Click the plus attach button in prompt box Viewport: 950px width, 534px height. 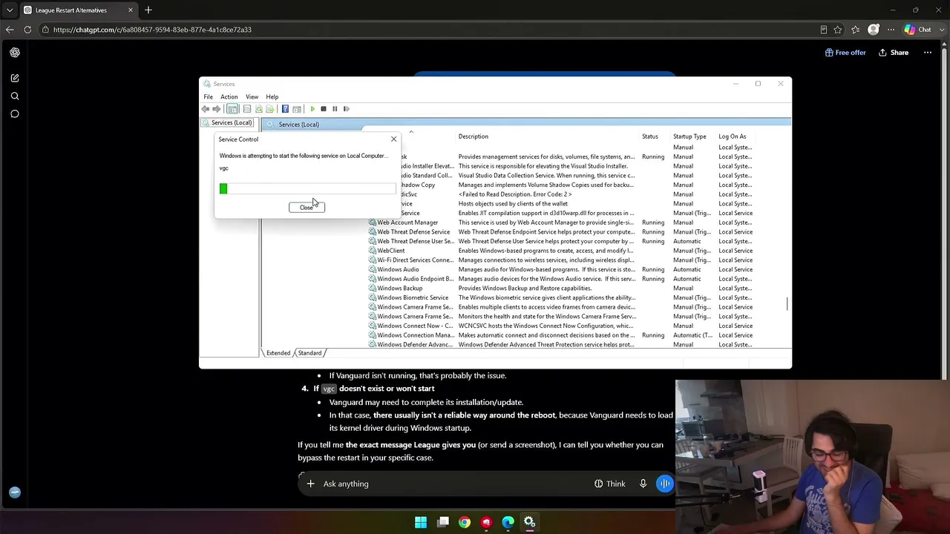point(311,484)
